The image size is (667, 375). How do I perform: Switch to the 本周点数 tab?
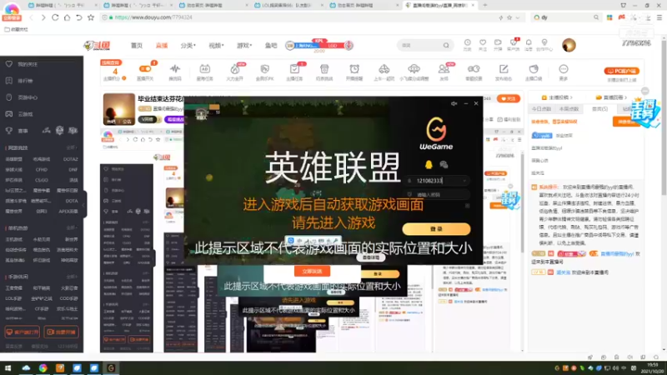coord(569,109)
